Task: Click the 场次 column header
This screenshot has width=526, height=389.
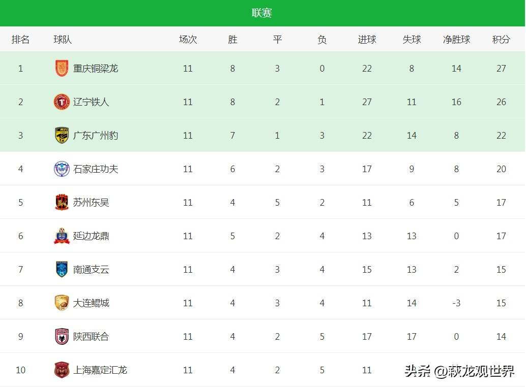Action: [x=188, y=39]
